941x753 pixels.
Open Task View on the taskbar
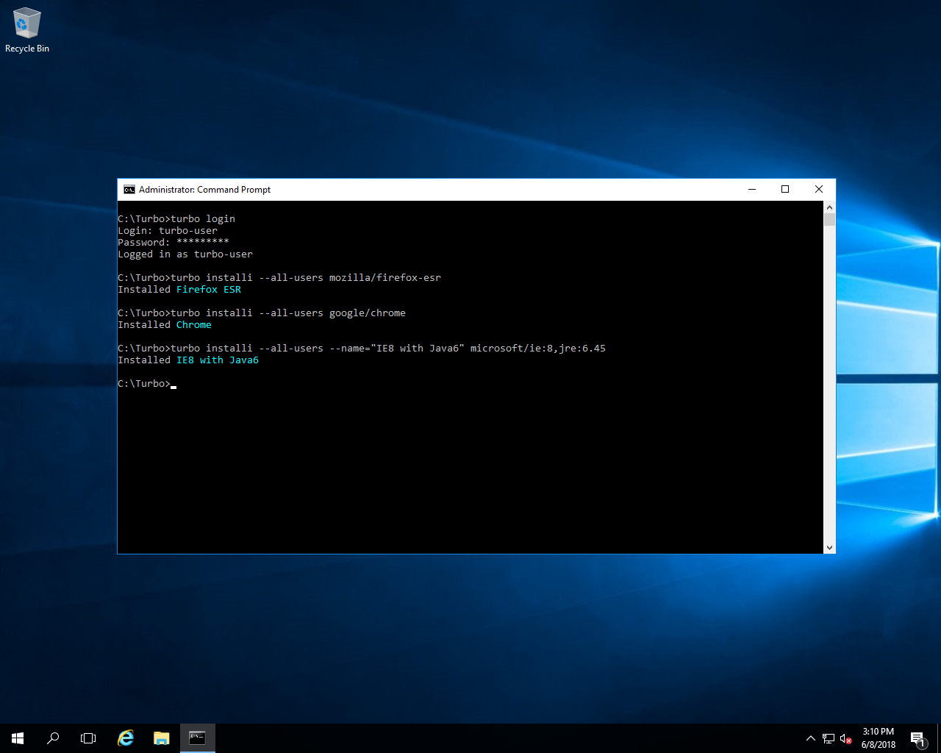[x=87, y=738]
